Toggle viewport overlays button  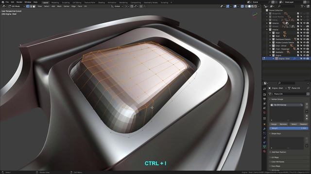click(235, 6)
